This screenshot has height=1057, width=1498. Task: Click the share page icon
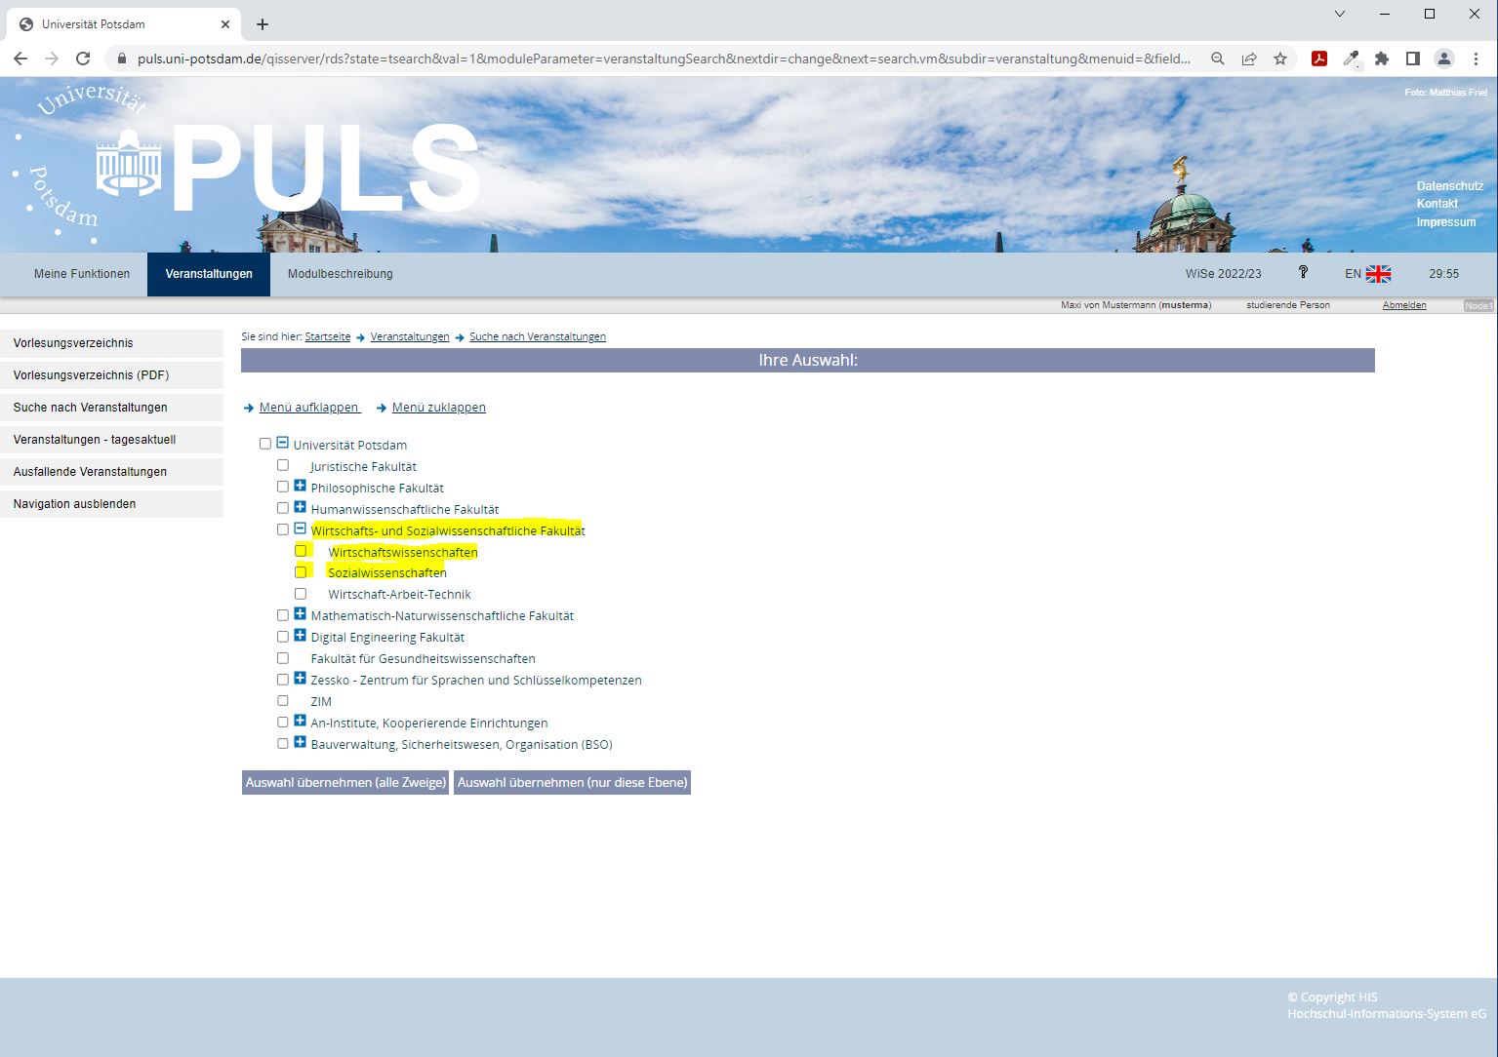point(1249,59)
